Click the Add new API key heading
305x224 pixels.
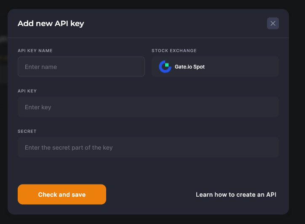point(51,24)
